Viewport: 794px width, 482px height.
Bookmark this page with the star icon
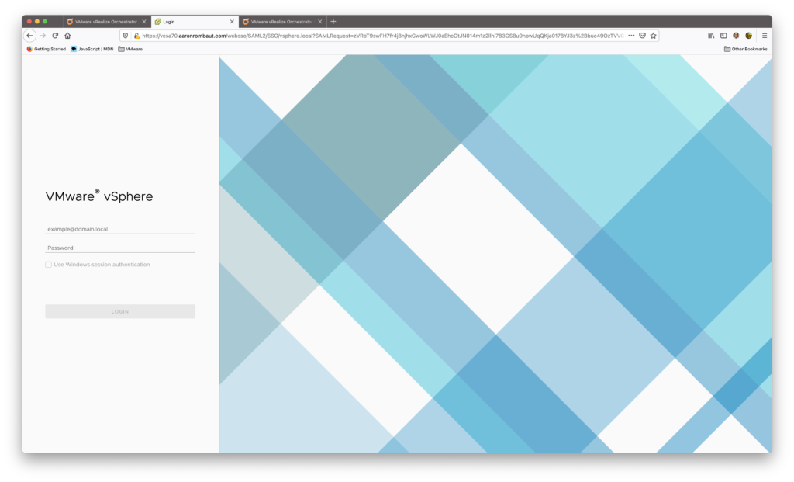click(653, 36)
